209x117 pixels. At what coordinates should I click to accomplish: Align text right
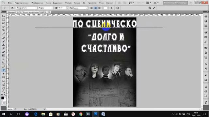(99, 8)
